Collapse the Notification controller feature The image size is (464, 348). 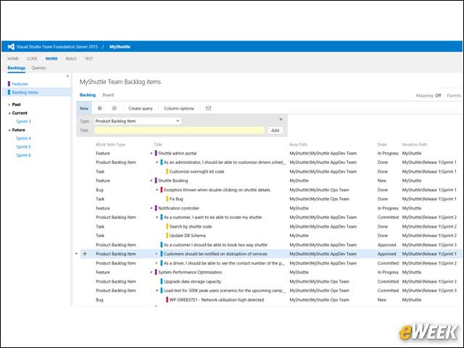pyautogui.click(x=152, y=208)
